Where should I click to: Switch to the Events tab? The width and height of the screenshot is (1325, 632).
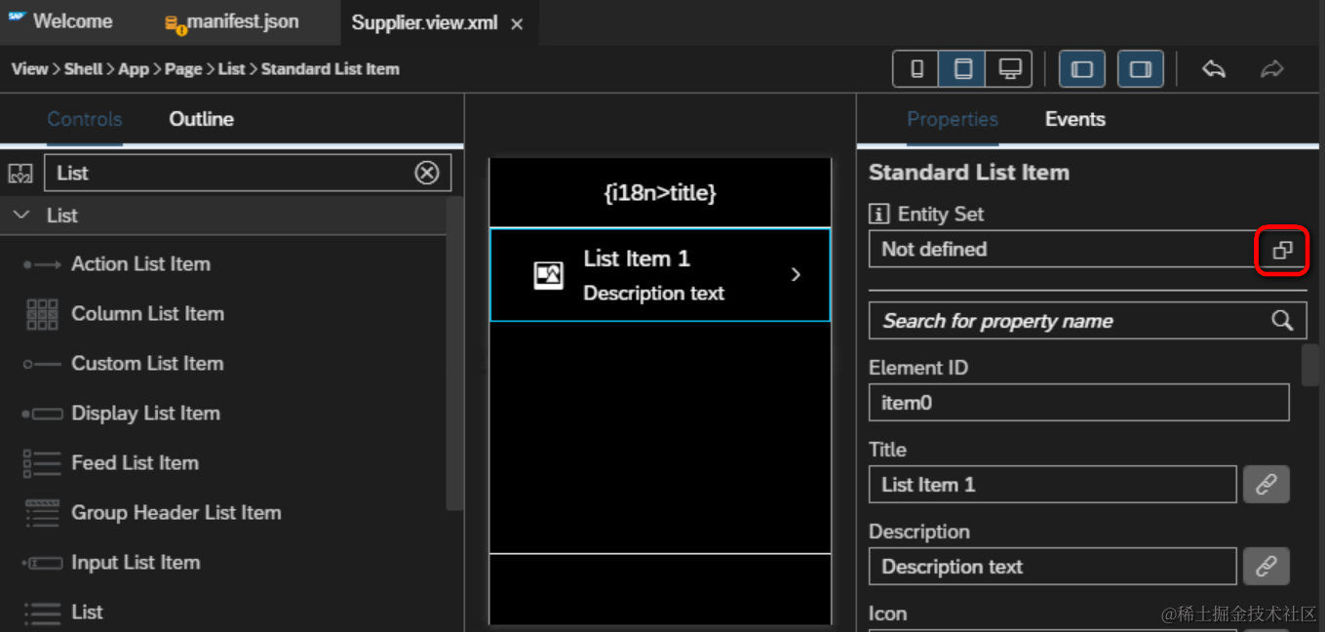1074,119
